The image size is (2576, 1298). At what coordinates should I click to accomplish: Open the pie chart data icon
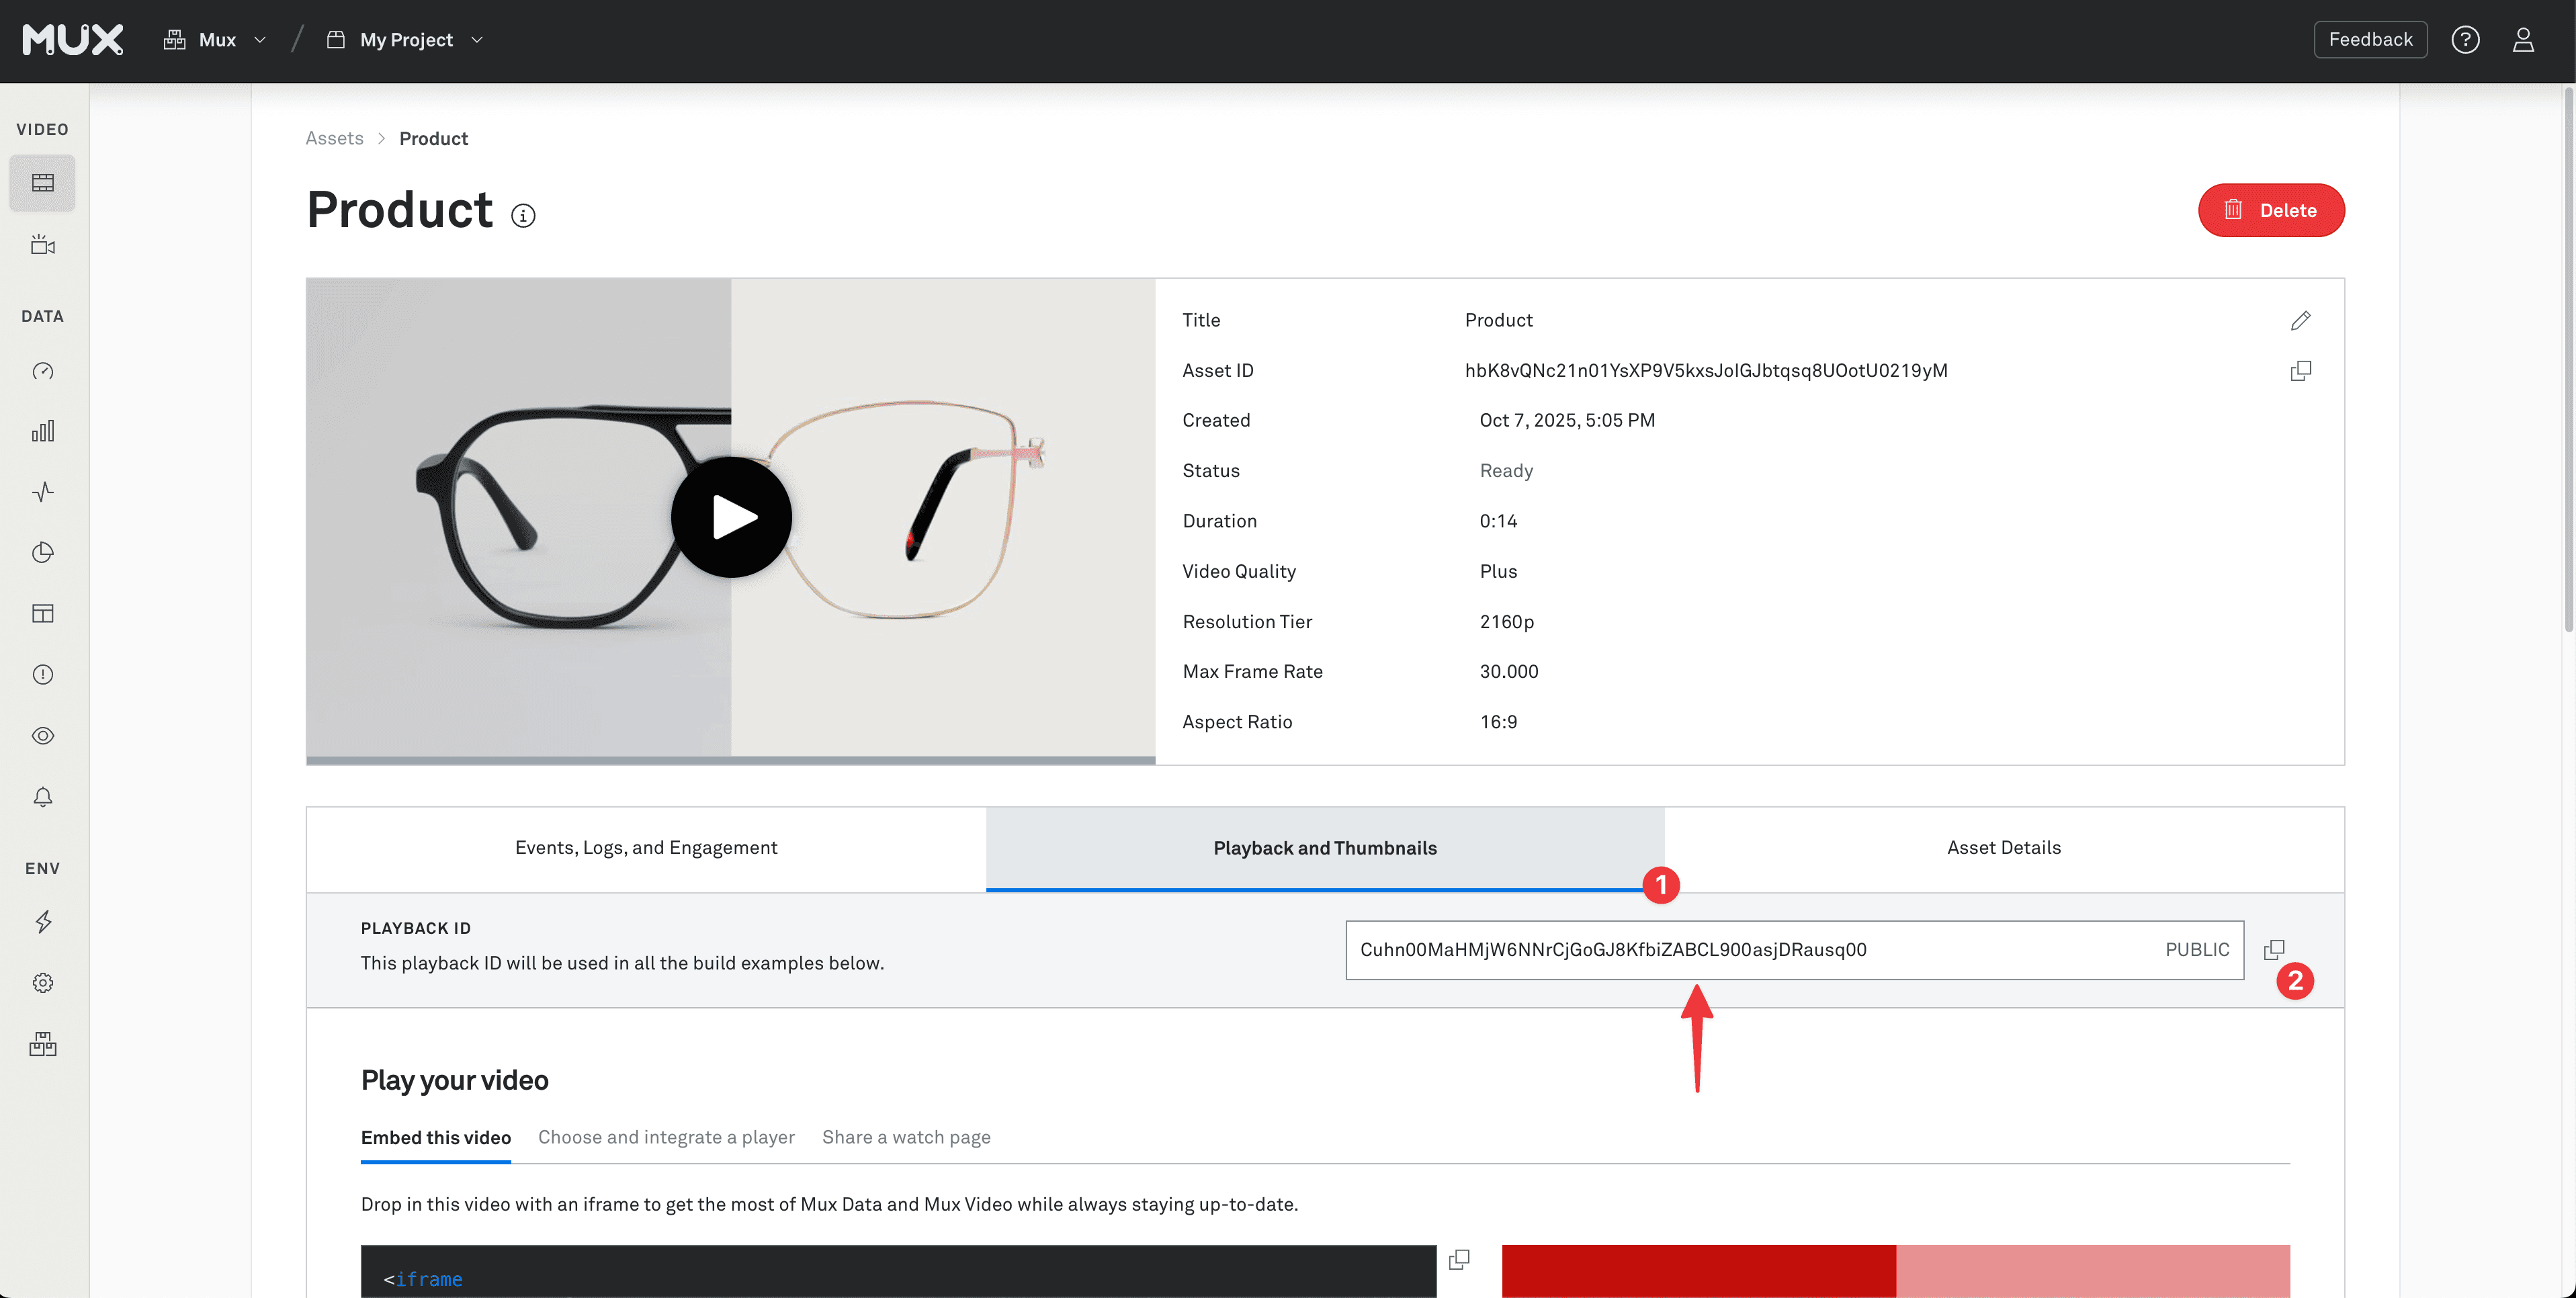pos(42,552)
